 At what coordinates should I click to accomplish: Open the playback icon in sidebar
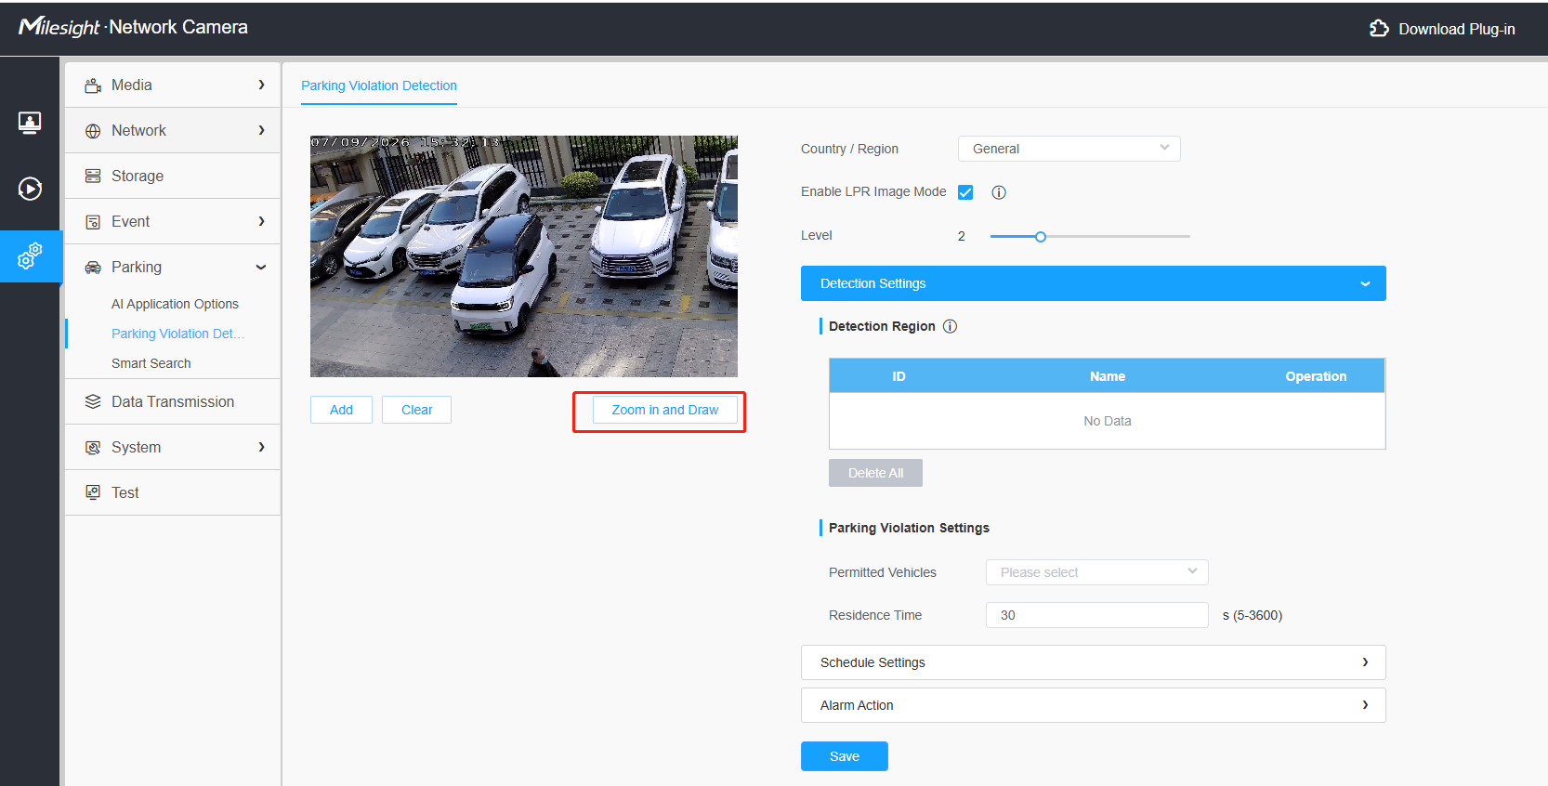point(30,189)
